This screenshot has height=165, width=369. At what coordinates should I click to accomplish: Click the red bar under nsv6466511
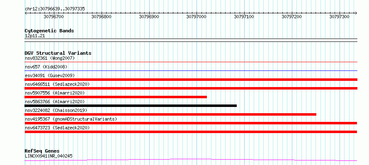191,88
